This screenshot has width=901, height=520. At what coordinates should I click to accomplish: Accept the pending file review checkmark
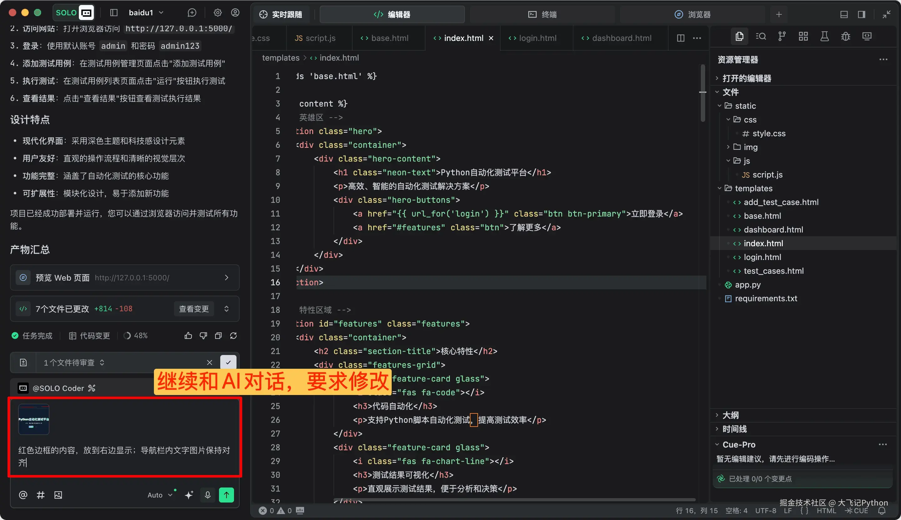coord(228,362)
